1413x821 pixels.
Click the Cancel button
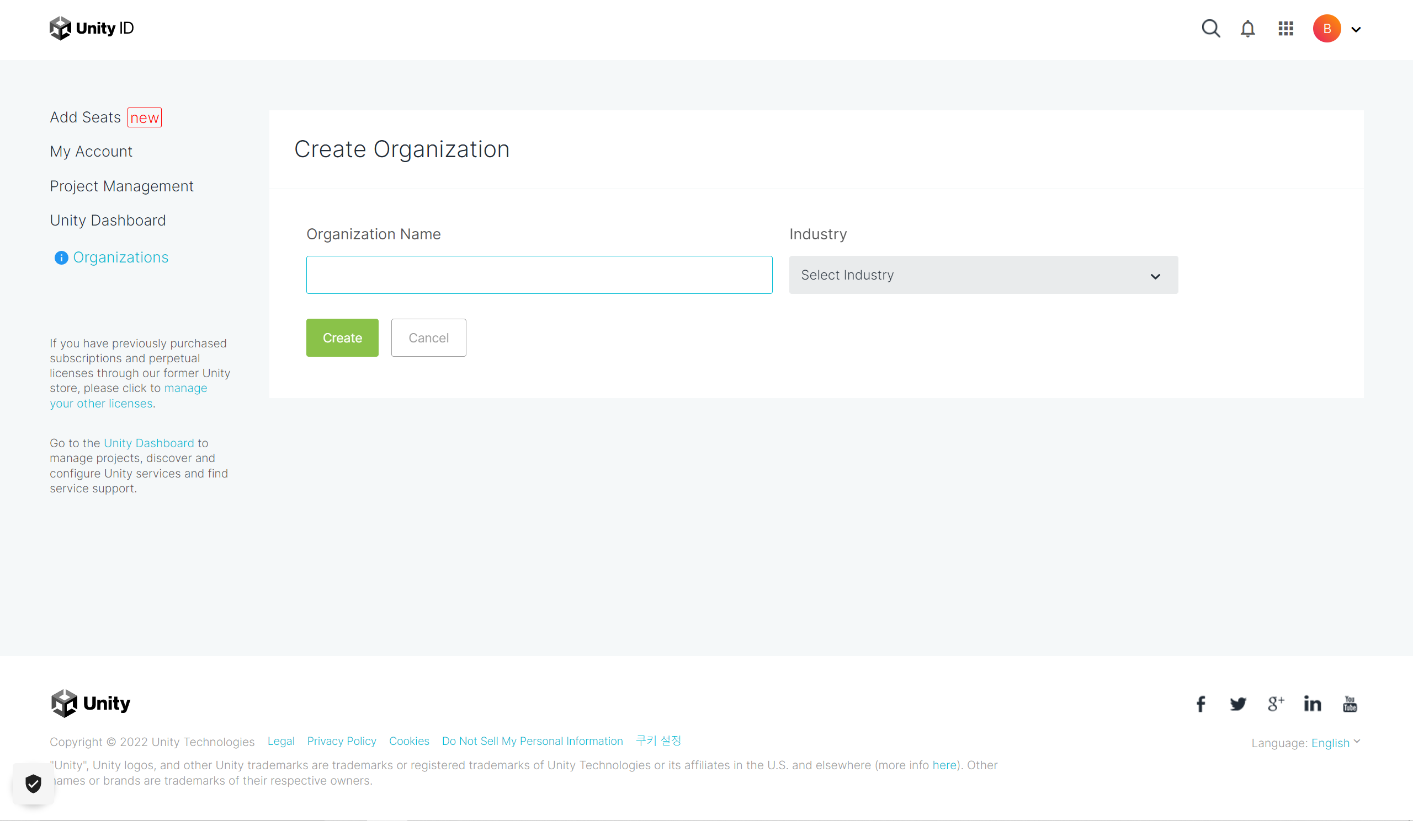(428, 337)
